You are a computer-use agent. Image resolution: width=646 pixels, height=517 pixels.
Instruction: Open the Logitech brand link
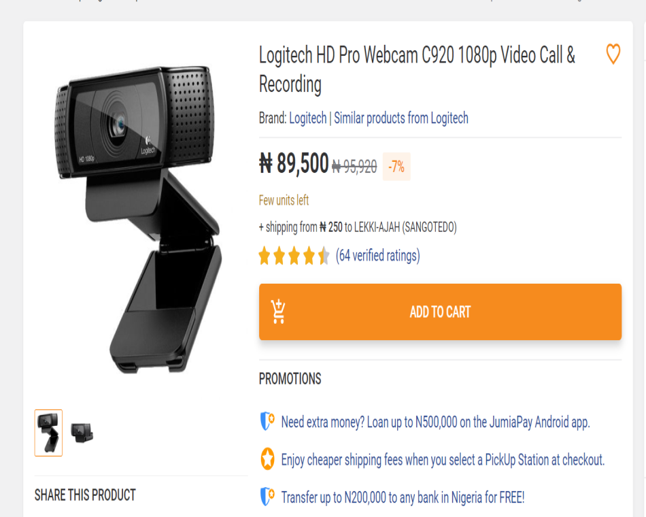(308, 118)
